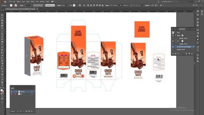
Task: Open Graphic Styles panel from right dock
Action: click(x=198, y=42)
